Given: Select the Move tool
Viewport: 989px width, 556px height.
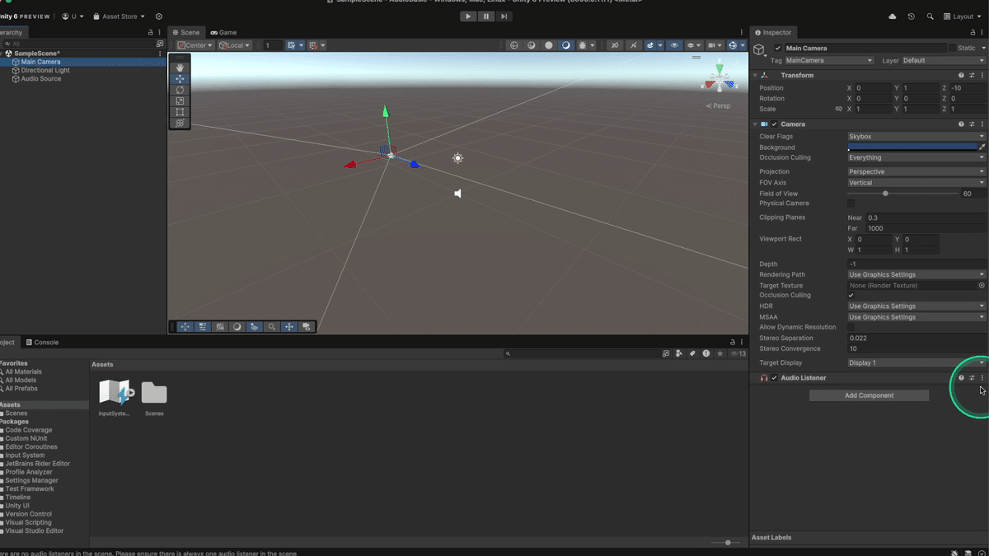Looking at the screenshot, I should pos(180,78).
